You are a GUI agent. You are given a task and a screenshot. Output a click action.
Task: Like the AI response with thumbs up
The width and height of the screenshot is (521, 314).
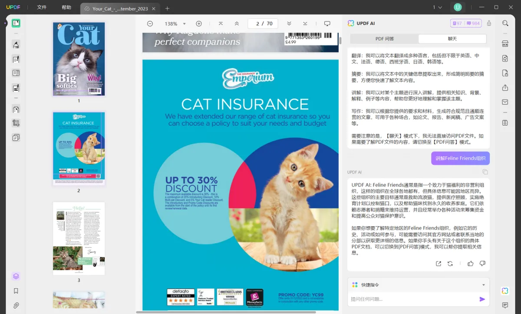pos(471,264)
